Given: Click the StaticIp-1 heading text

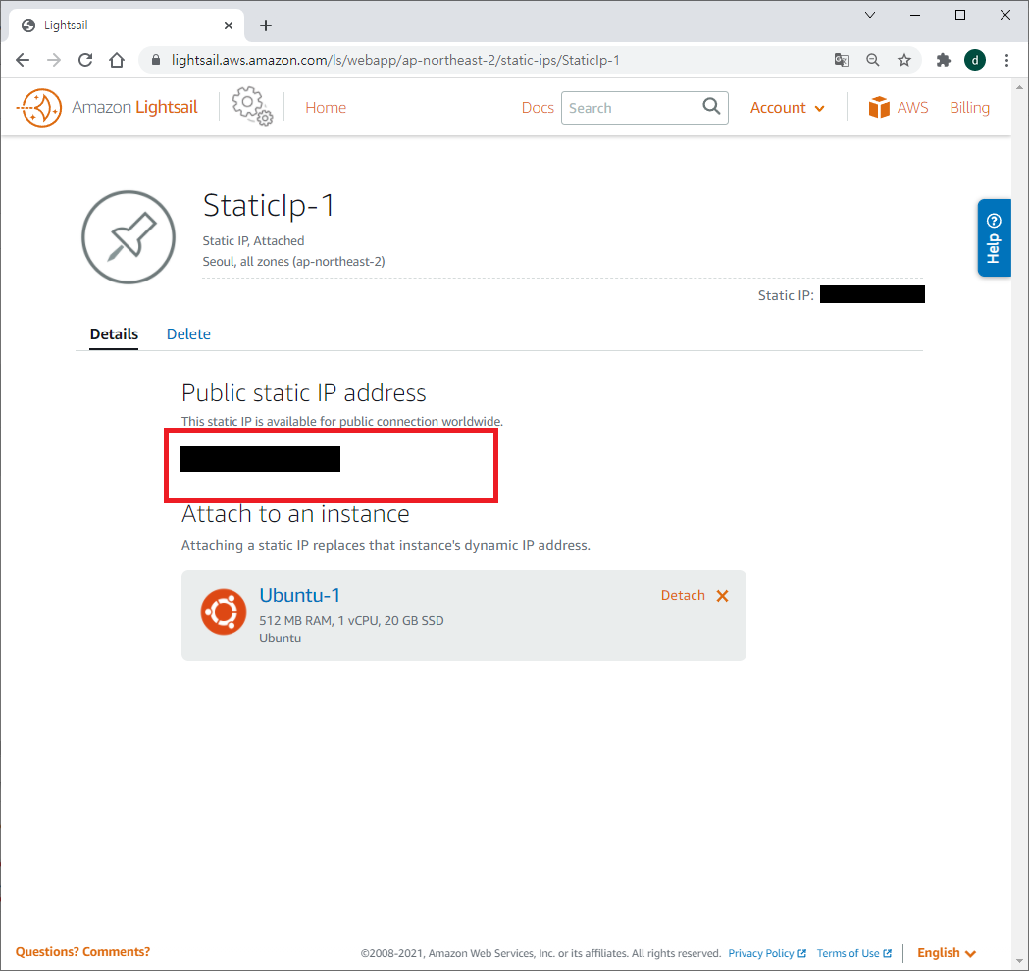Looking at the screenshot, I should pyautogui.click(x=269, y=205).
